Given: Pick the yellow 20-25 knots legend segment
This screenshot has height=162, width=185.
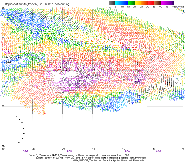Looking at the screenshot, I should (x=138, y=3).
